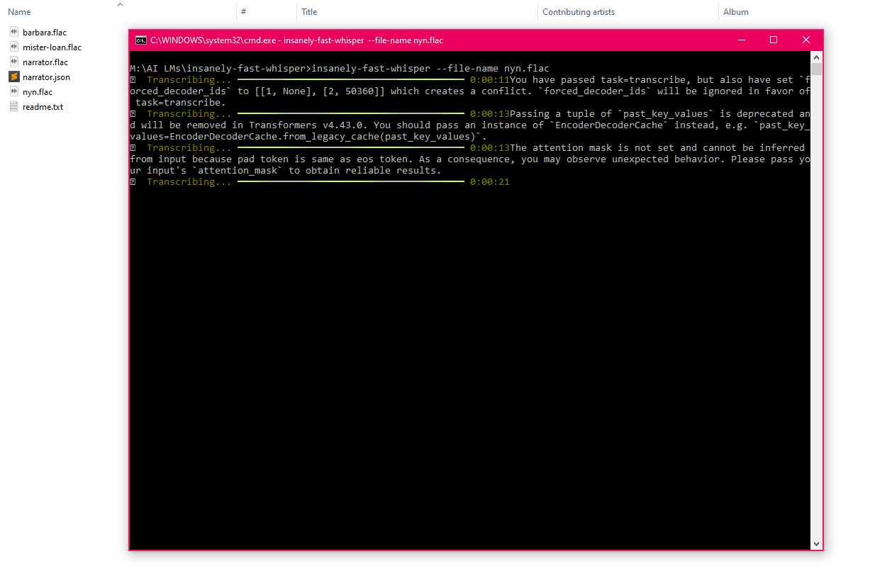Close the cmd.exe window
This screenshot has height=588, width=875.
coord(806,40)
